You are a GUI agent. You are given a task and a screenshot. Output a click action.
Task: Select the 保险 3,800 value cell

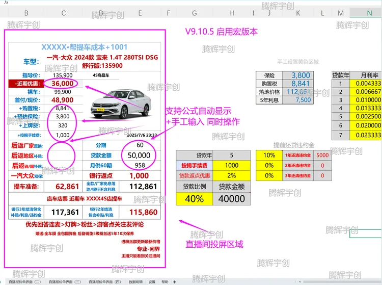click(300, 75)
